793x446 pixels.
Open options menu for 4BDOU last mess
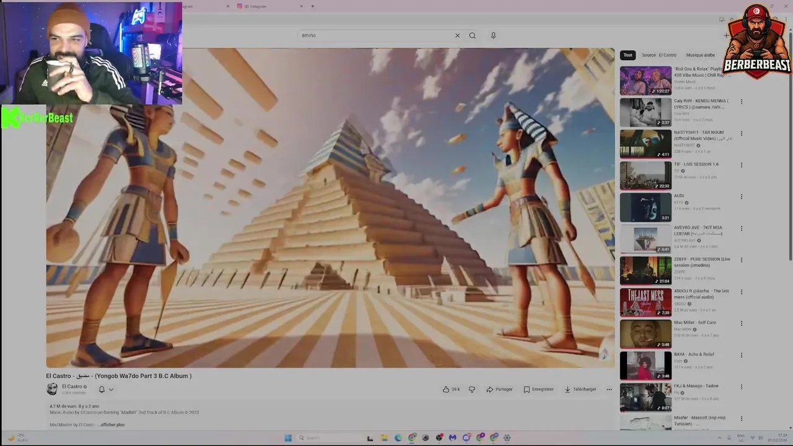(x=741, y=292)
